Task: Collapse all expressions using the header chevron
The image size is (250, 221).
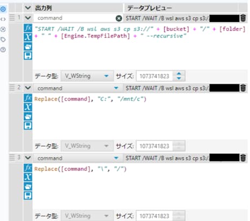Action: 28,7
